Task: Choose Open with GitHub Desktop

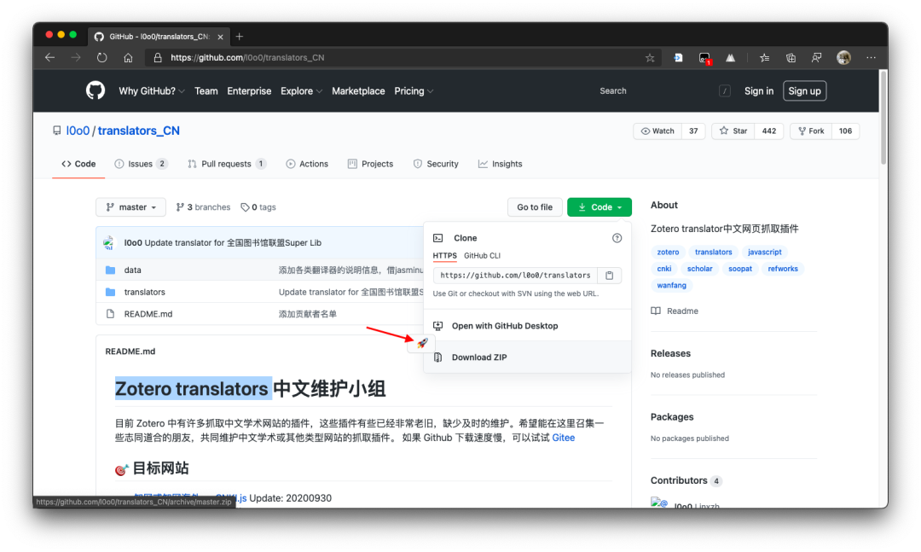Action: coord(527,326)
